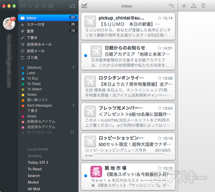
Task: Click the paperclip attachments filter icon
Action: pyautogui.click(x=37, y=6)
